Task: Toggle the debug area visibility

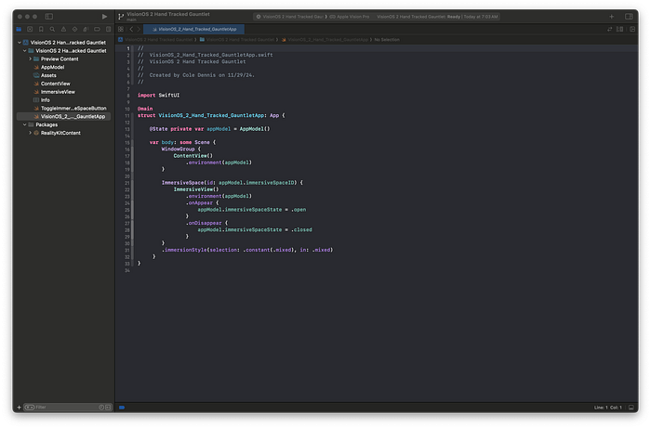Action: tap(631, 408)
